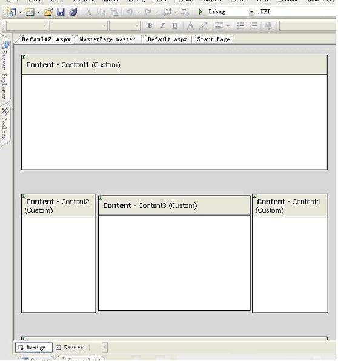Click the Content3 smart tag arrow

tap(101, 198)
